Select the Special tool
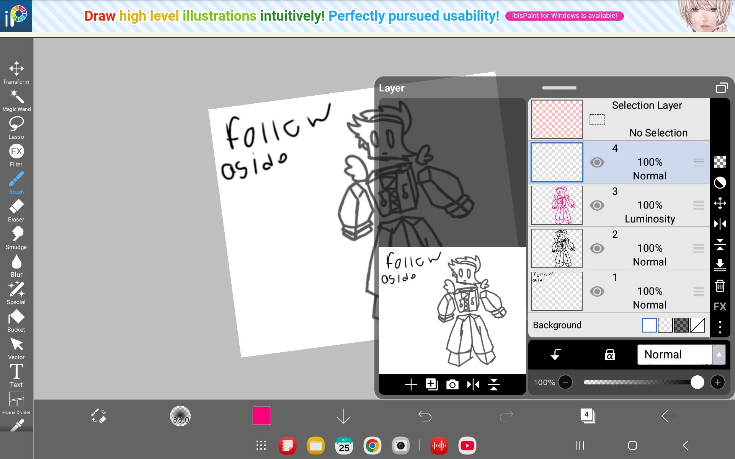The image size is (735, 459). pos(16,293)
